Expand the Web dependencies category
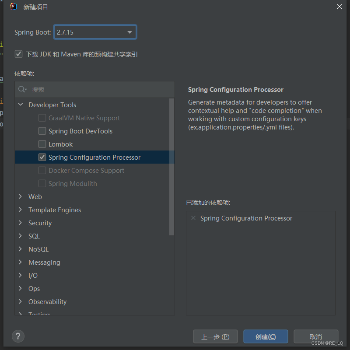The width and height of the screenshot is (350, 350). tap(20, 196)
